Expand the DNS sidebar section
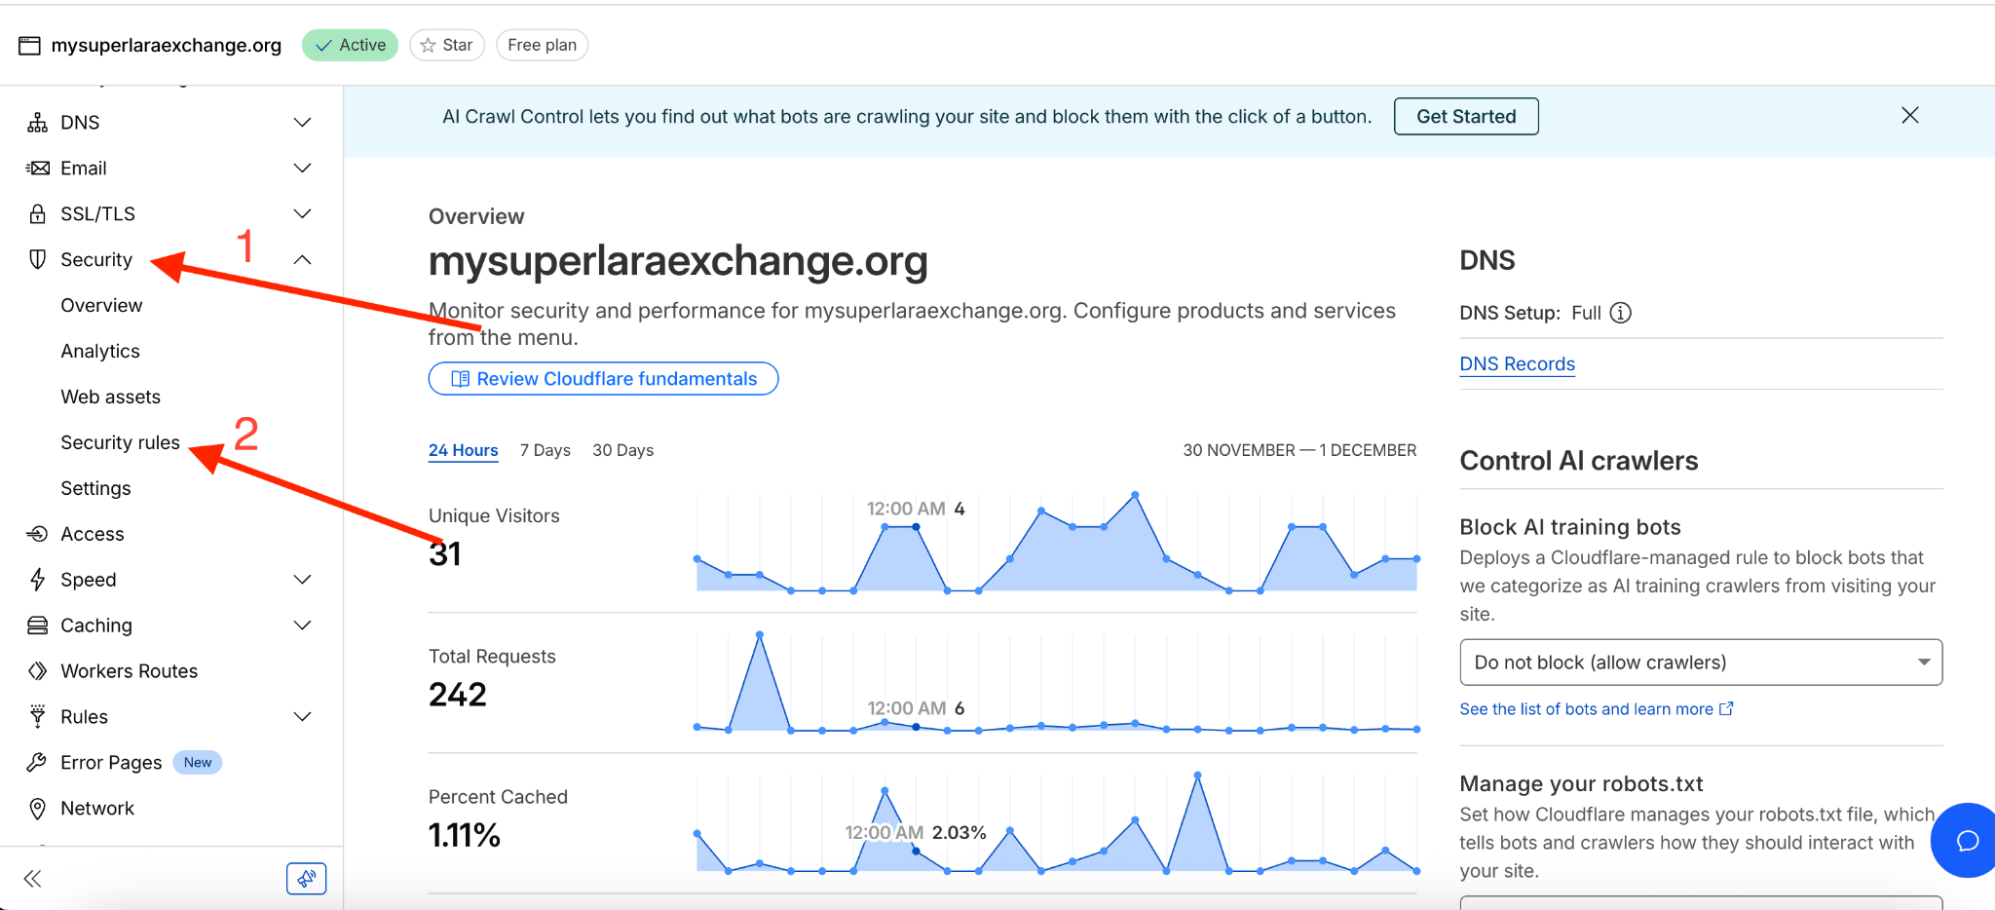 pyautogui.click(x=302, y=123)
